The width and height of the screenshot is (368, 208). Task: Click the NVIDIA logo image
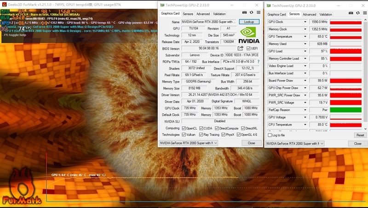pyautogui.click(x=249, y=35)
